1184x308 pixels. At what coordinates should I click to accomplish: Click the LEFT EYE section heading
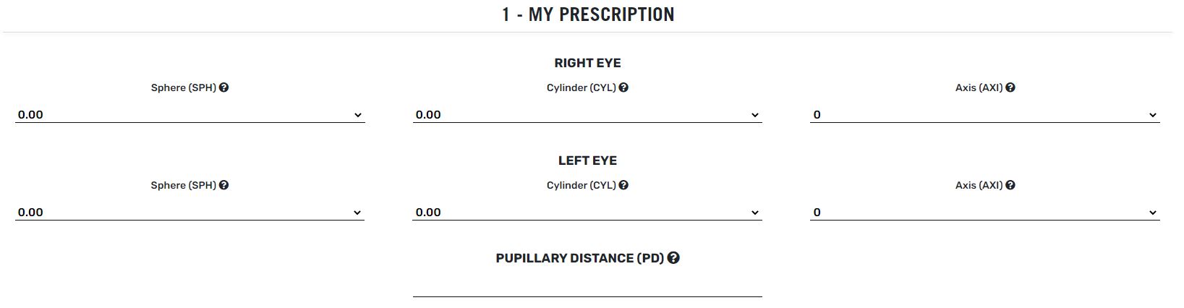587,161
